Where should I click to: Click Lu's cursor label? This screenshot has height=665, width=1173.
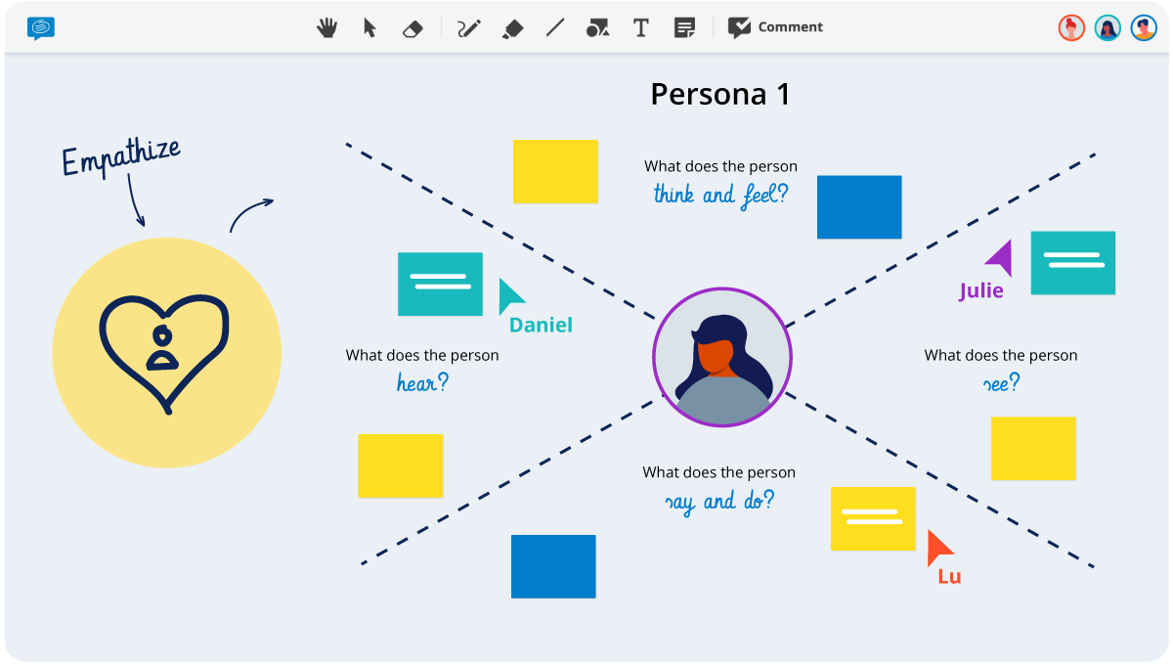coord(949,577)
